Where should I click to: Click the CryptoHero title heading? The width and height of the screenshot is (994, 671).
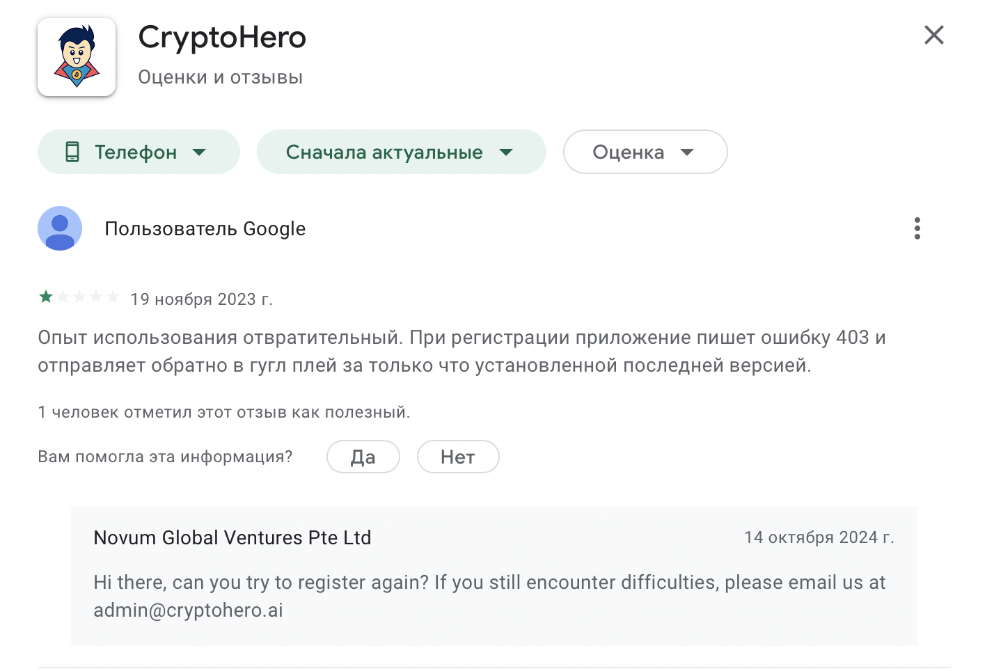pos(222,38)
